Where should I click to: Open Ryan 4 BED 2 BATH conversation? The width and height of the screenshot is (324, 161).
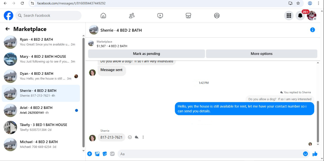41,42
